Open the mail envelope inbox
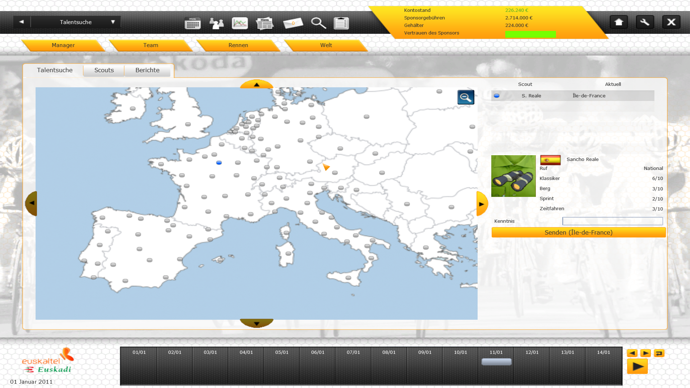The height and width of the screenshot is (388, 690). point(293,23)
